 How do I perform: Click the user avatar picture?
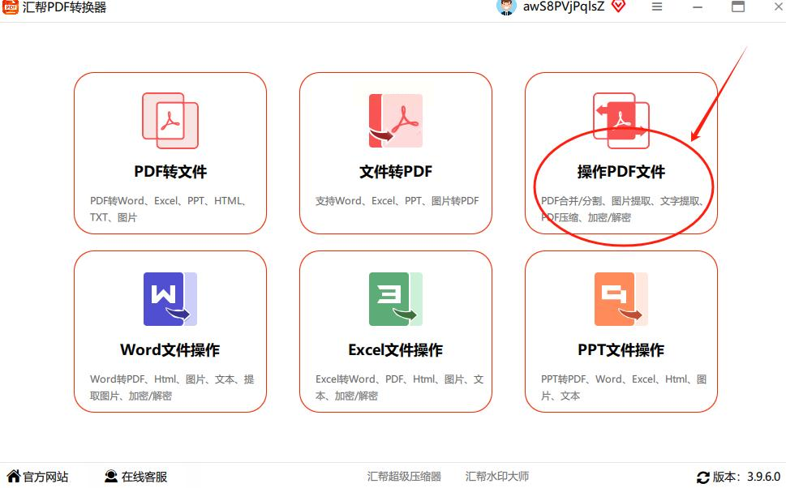point(506,7)
